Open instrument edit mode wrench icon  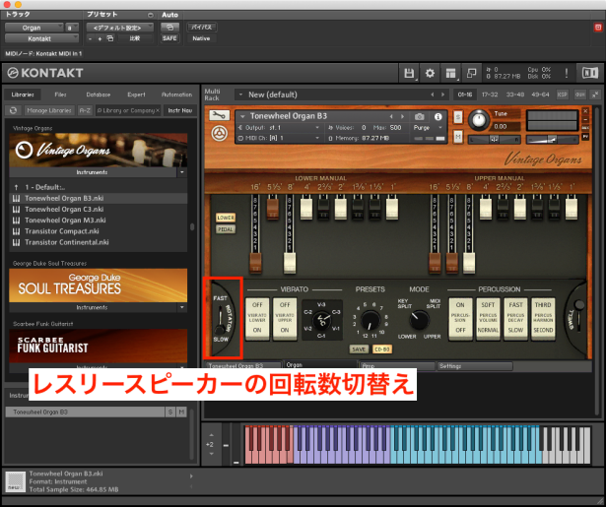click(219, 115)
